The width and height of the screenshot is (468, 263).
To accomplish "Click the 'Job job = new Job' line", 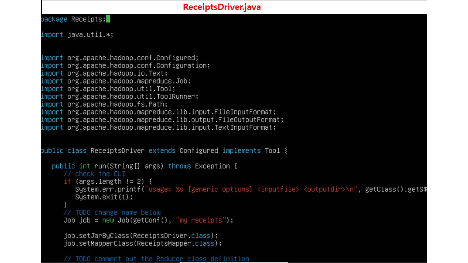I will coord(148,220).
